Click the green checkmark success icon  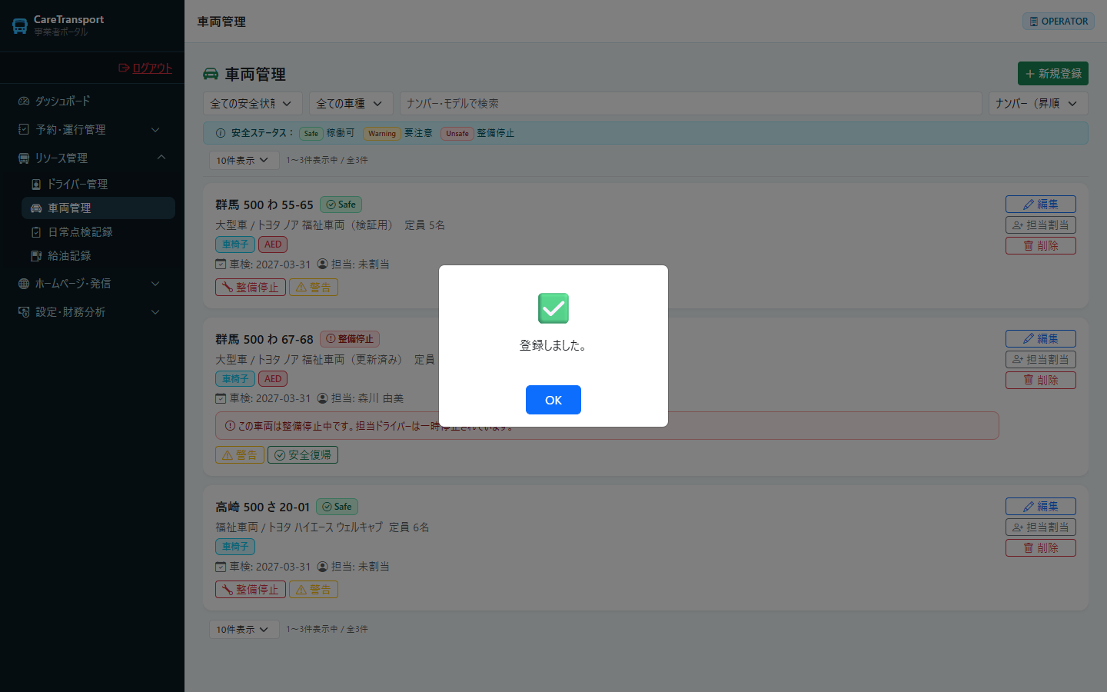(553, 308)
